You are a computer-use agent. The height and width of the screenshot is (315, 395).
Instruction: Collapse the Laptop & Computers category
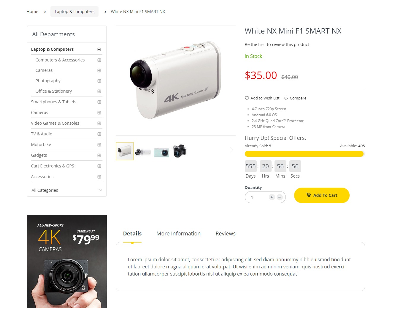point(99,50)
